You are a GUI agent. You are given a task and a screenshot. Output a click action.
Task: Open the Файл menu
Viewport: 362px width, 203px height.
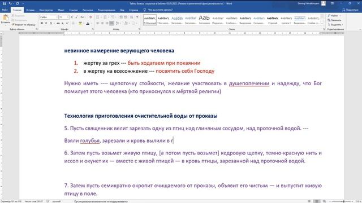[x=5, y=10]
